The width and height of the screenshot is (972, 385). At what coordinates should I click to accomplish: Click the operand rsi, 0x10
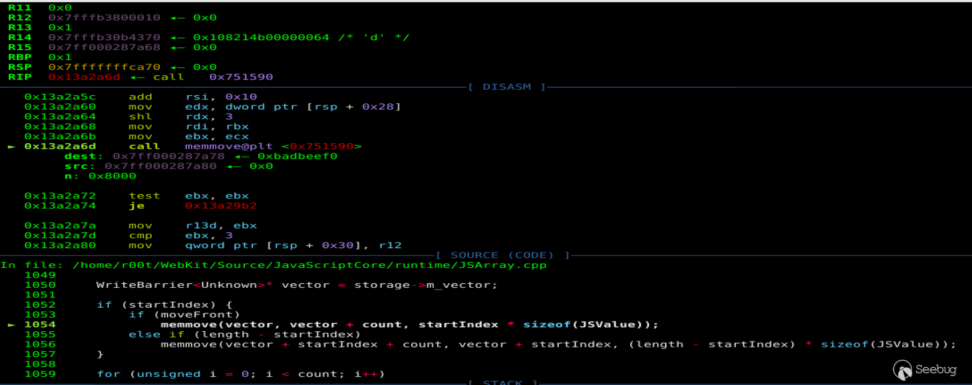(x=221, y=97)
